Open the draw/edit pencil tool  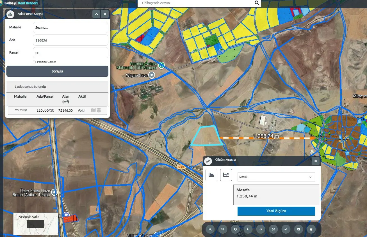click(x=298, y=229)
